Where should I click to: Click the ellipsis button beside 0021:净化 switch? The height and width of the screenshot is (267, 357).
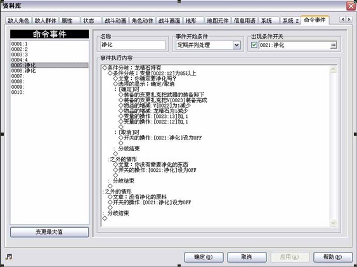pos(333,45)
